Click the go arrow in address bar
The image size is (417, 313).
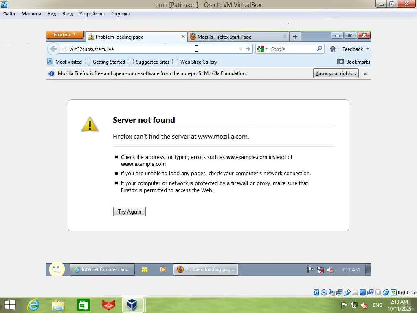[248, 49]
